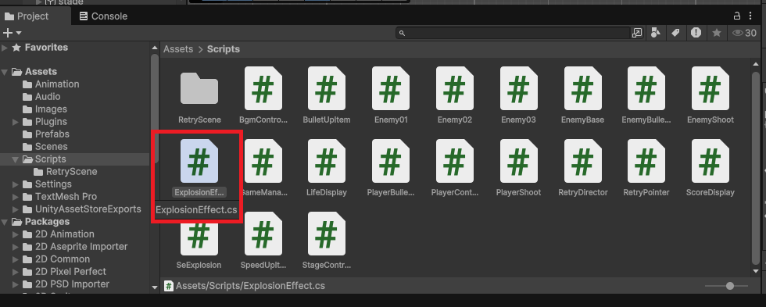Toggle hidden packages visibility eye icon
This screenshot has height=307, width=766.
[x=744, y=33]
